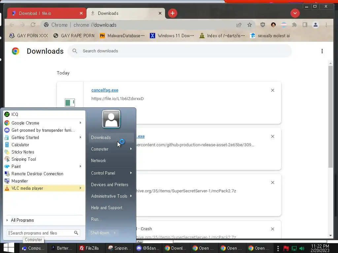Screen dimensions: 338x253
Task: Expand the Getting Started submenu arrow
Action: [81, 137]
